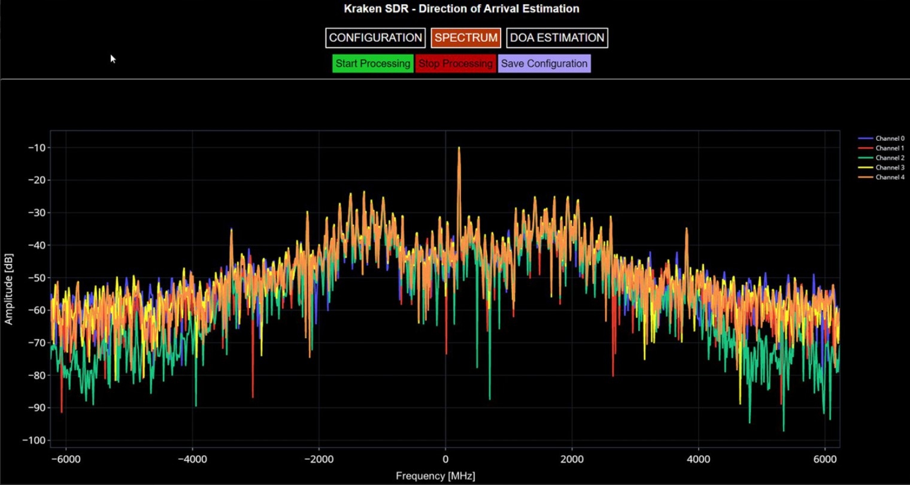Image resolution: width=910 pixels, height=485 pixels.
Task: Click the Save Configuration button
Action: pyautogui.click(x=544, y=63)
